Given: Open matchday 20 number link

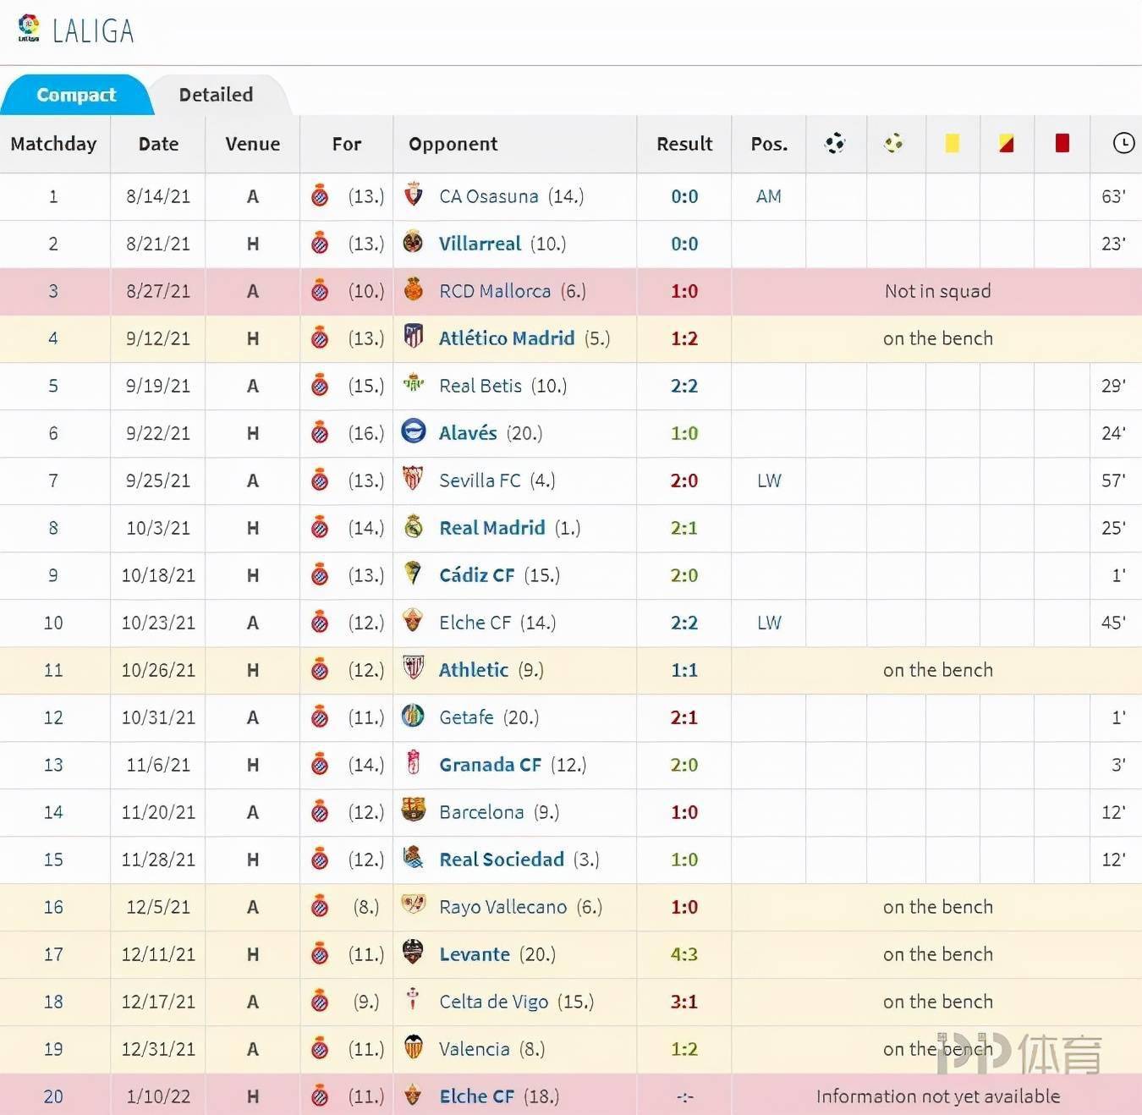Looking at the screenshot, I should 53,1096.
